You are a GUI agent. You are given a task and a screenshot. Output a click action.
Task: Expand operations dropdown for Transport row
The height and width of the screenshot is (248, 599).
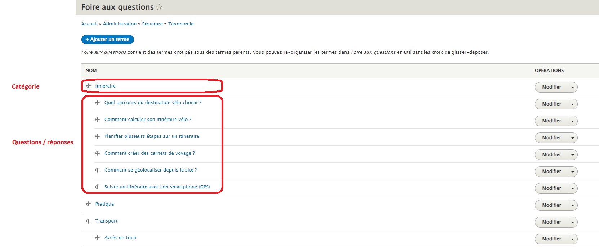[x=573, y=222]
